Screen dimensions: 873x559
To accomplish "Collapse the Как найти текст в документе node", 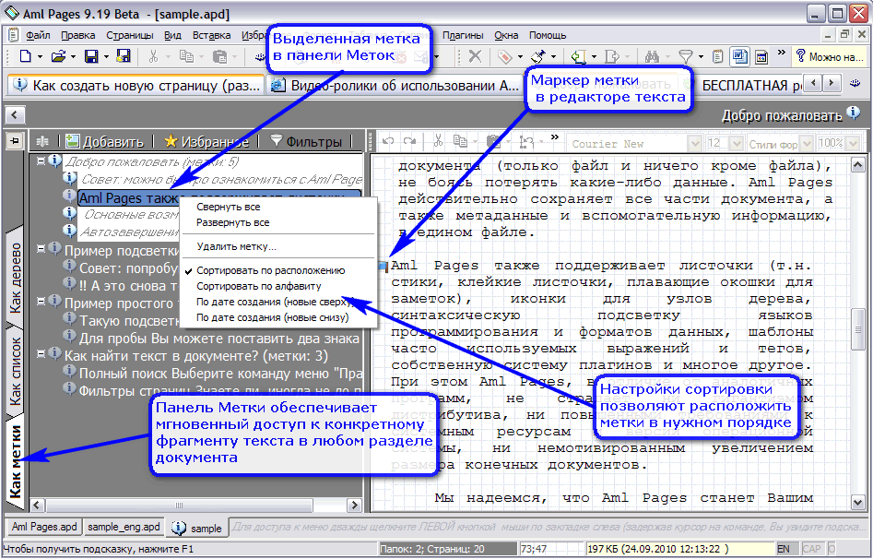I will 41,352.
